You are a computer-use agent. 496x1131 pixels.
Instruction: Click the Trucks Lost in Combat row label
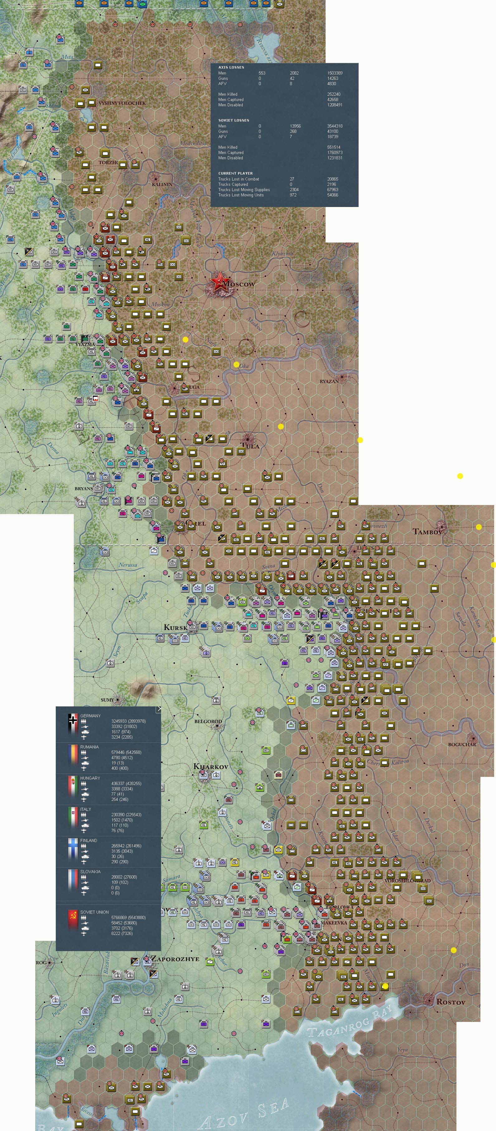click(239, 179)
